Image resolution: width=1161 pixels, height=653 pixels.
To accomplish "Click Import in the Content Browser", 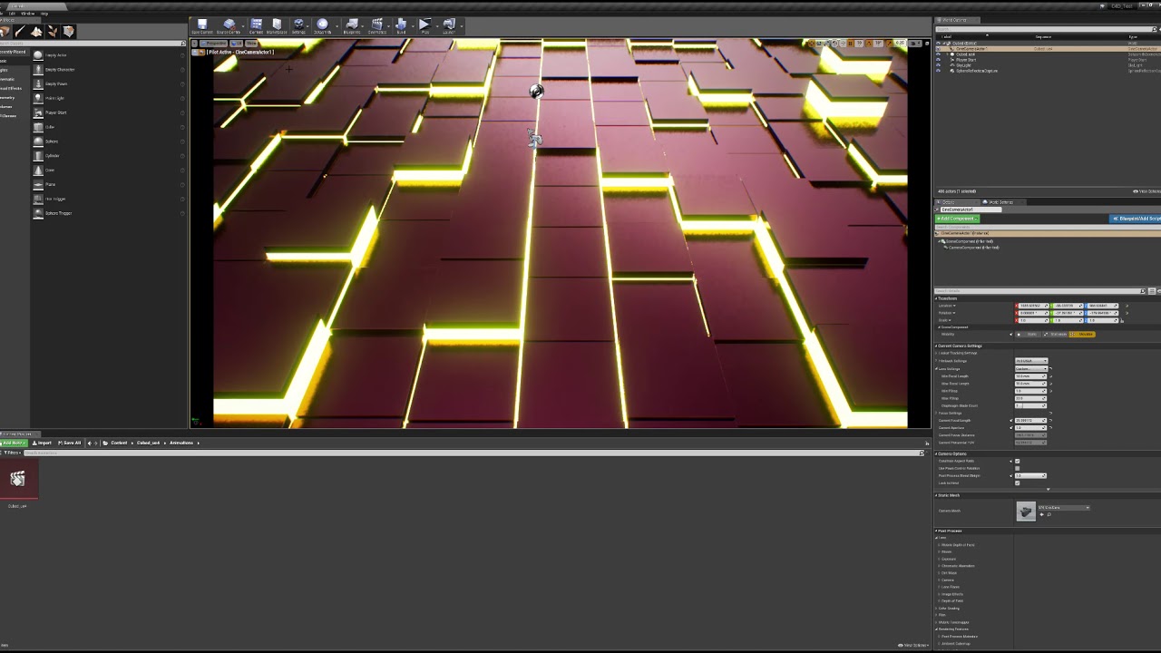I will click(x=43, y=443).
